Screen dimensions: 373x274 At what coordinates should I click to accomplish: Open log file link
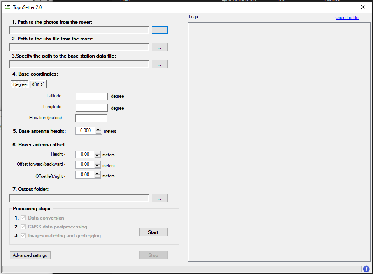point(347,18)
